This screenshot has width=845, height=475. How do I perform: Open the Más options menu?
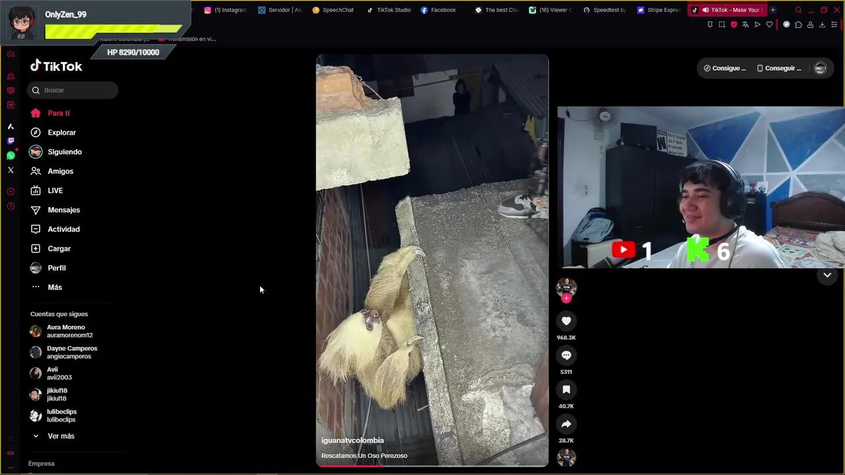tap(46, 287)
